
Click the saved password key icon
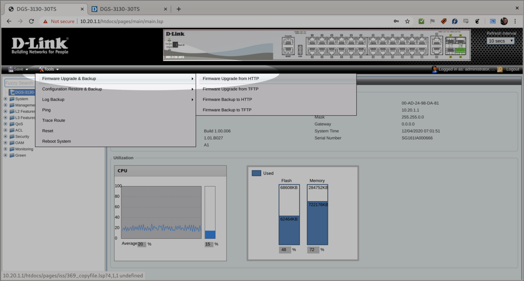396,21
